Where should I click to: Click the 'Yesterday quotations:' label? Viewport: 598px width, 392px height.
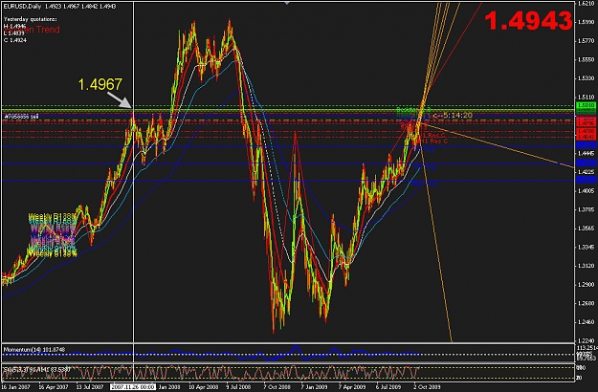31,19
